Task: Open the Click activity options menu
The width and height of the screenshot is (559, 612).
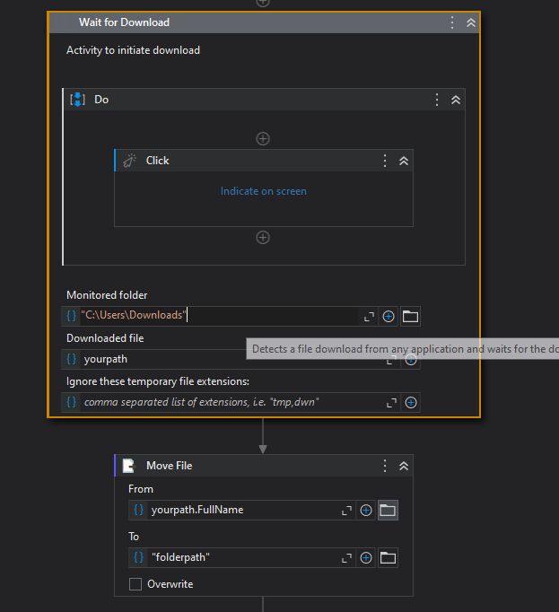Action: point(385,161)
